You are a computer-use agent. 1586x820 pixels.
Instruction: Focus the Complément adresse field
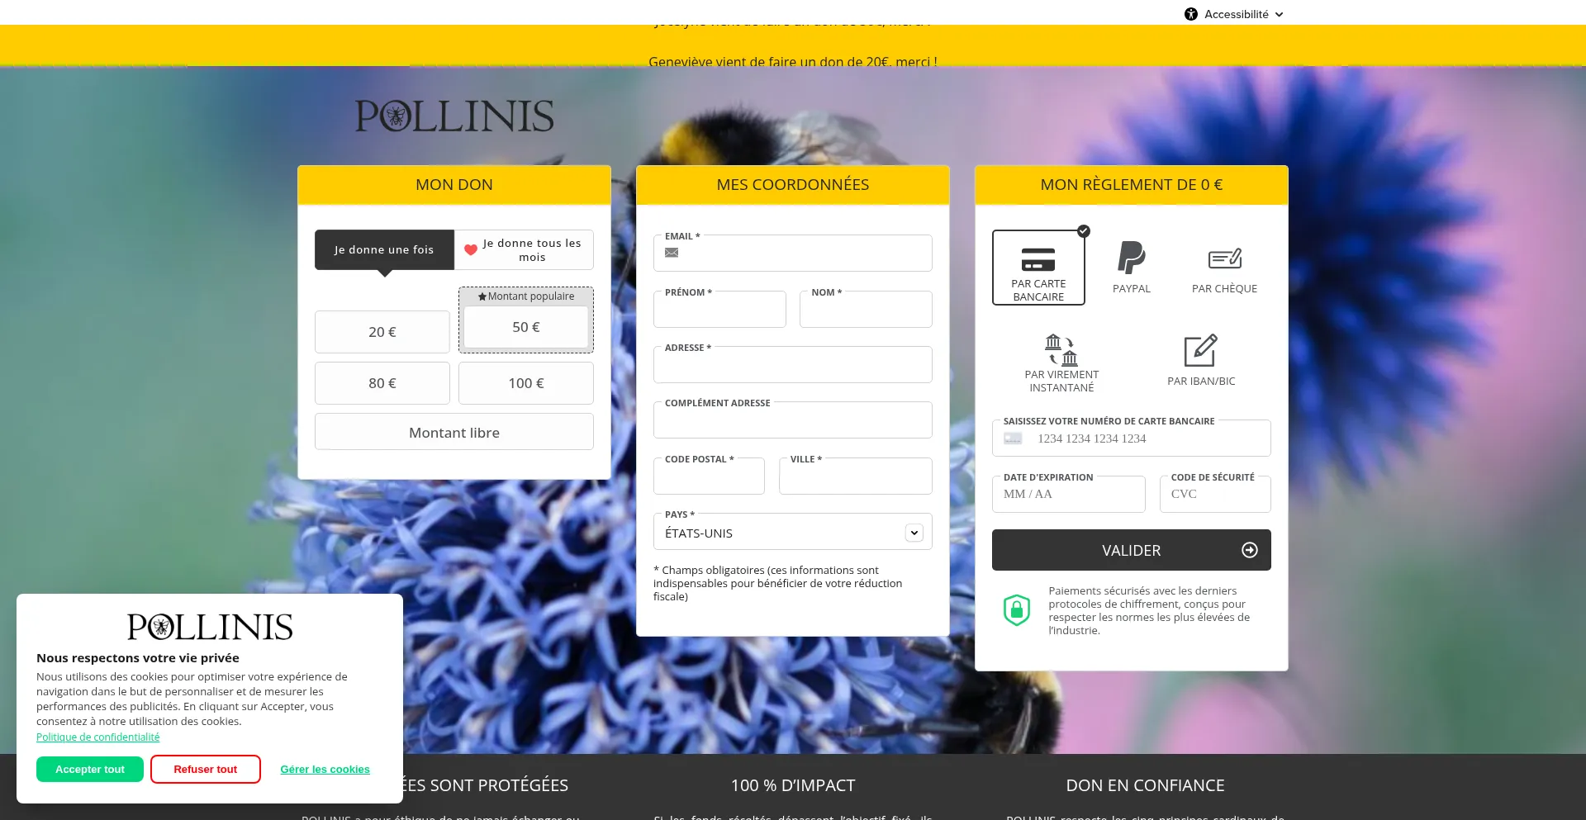pos(793,419)
